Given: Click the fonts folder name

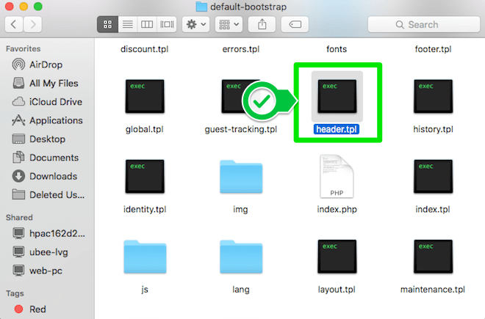Looking at the screenshot, I should point(337,49).
